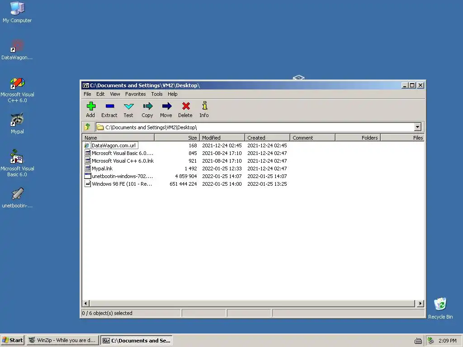The width and height of the screenshot is (463, 347).
Task: Click the Add toolbar icon in 7-Zip
Action: pos(90,106)
